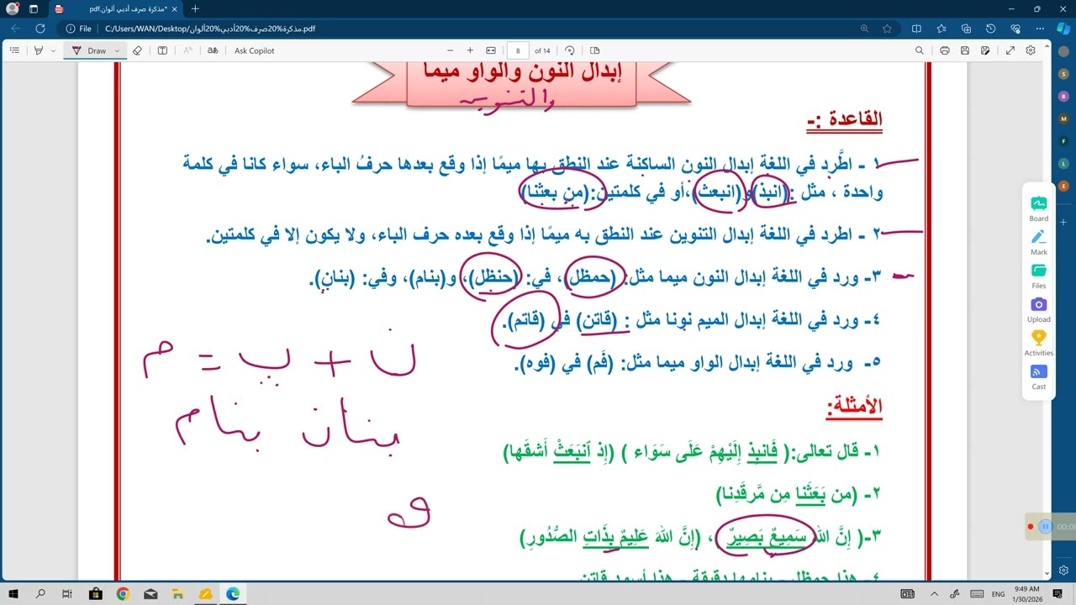Print the PDF document
Viewport: 1076px width, 605px height.
944,50
